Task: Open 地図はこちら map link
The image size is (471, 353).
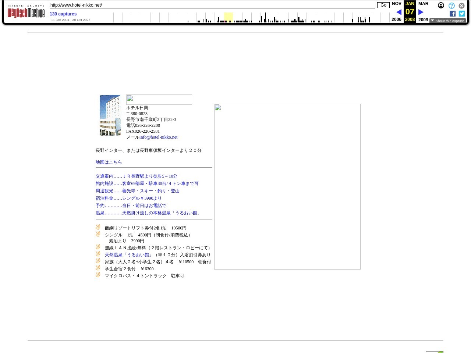Action: pos(109,162)
